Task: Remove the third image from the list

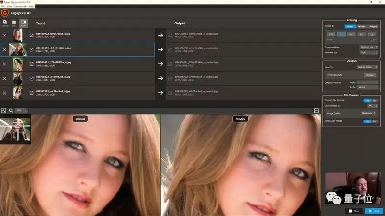Action: point(4,64)
